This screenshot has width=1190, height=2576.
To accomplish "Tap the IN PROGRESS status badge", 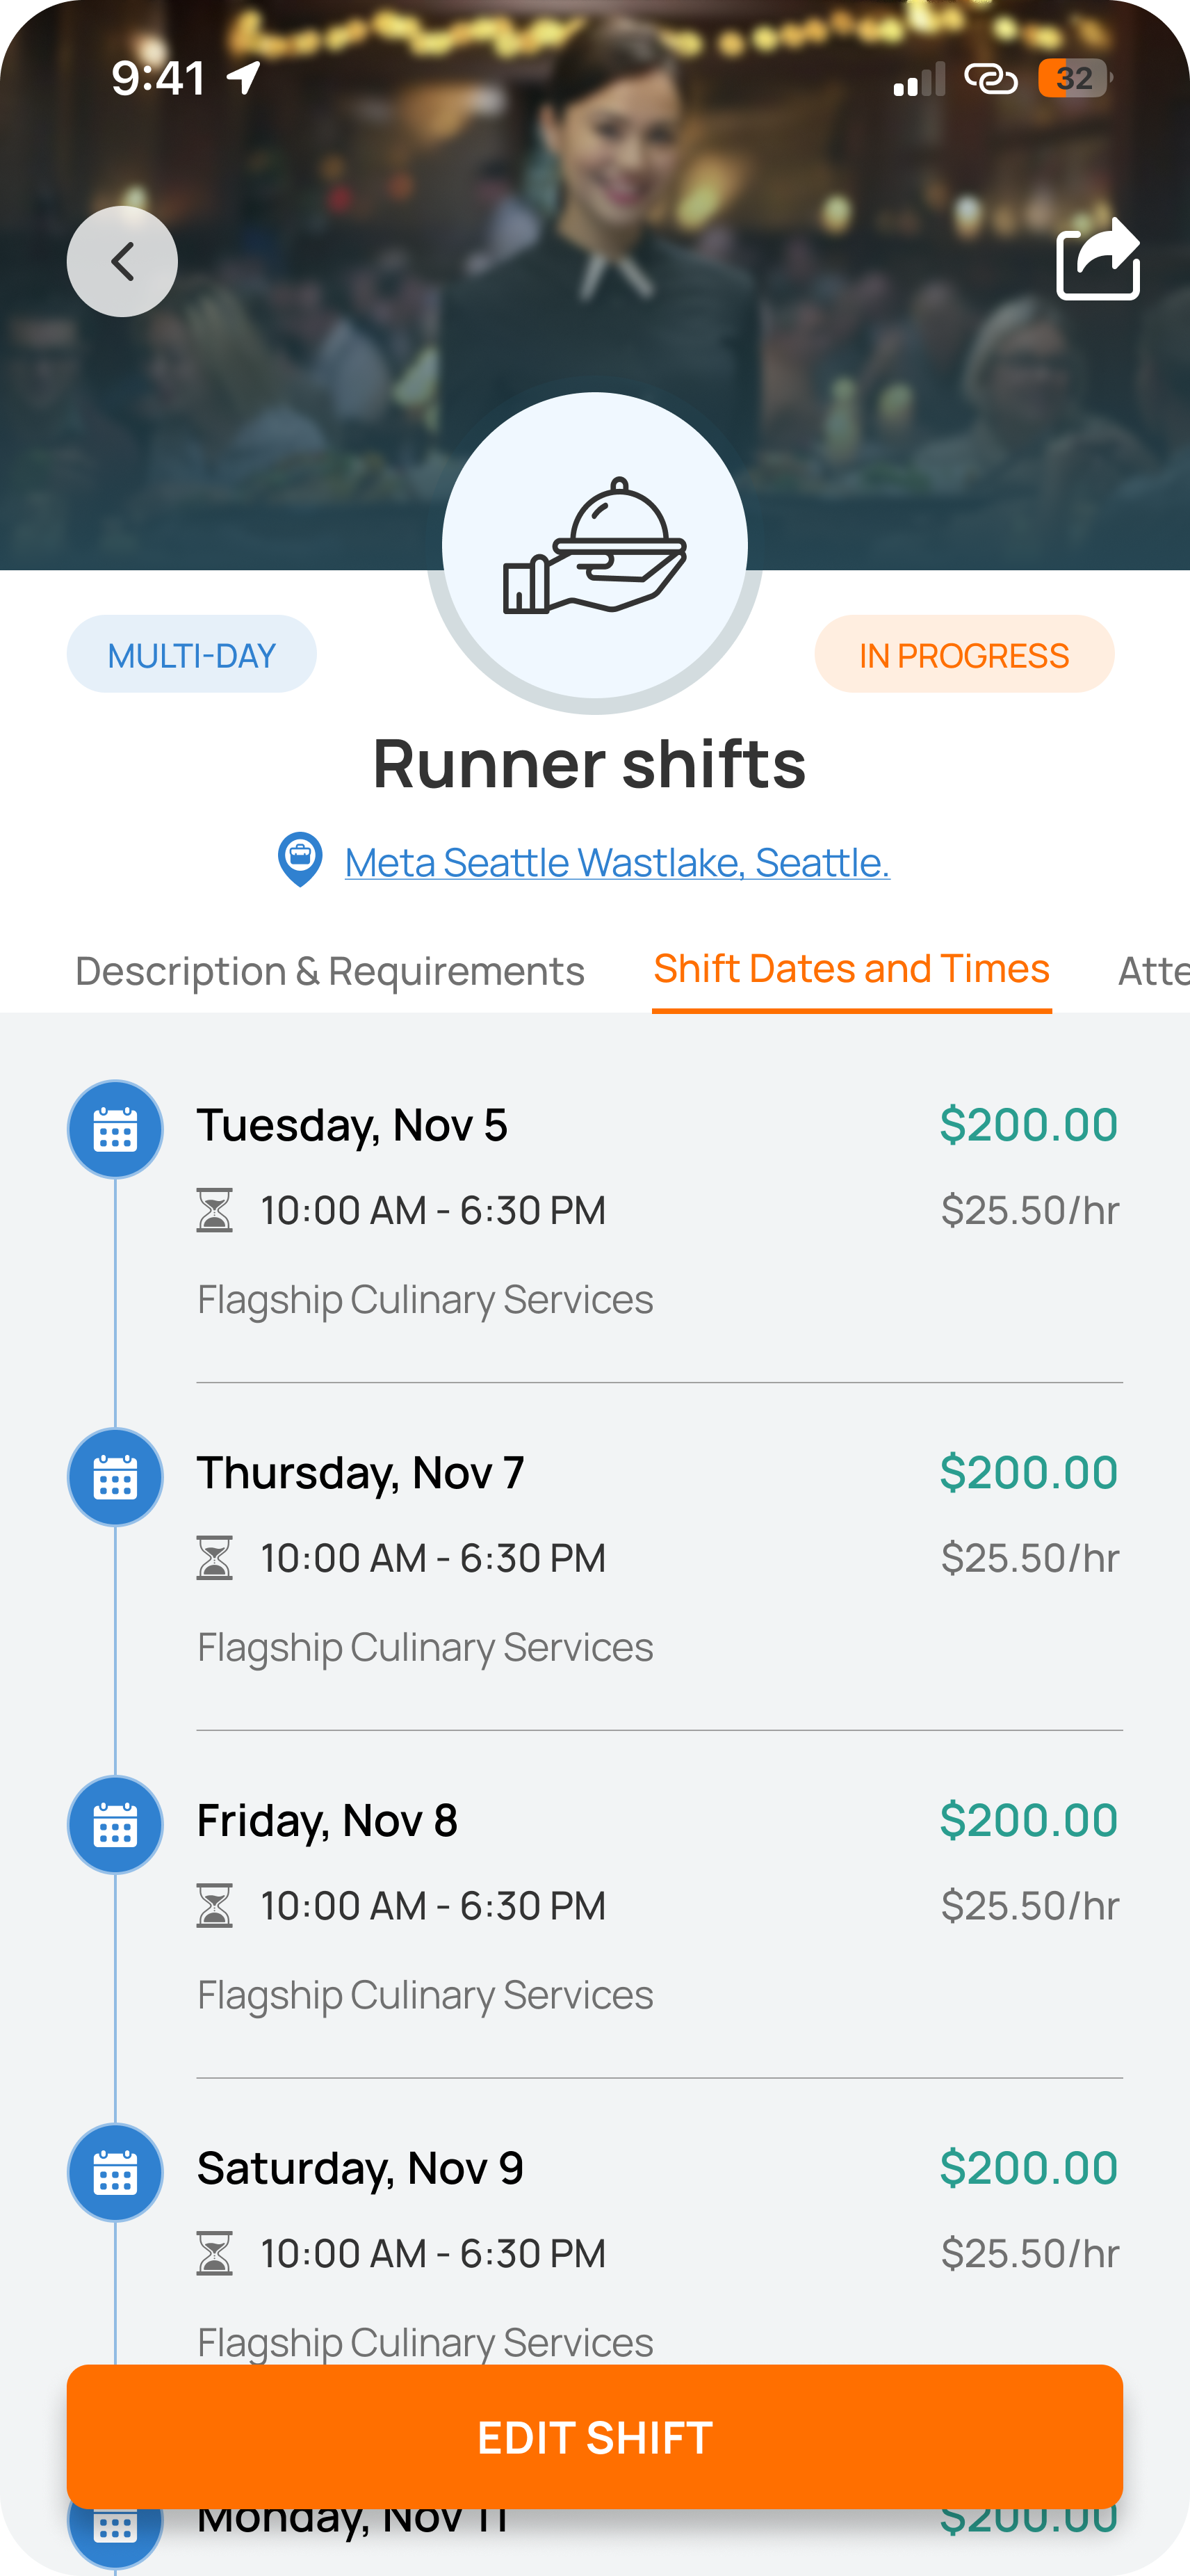I will 964,654.
